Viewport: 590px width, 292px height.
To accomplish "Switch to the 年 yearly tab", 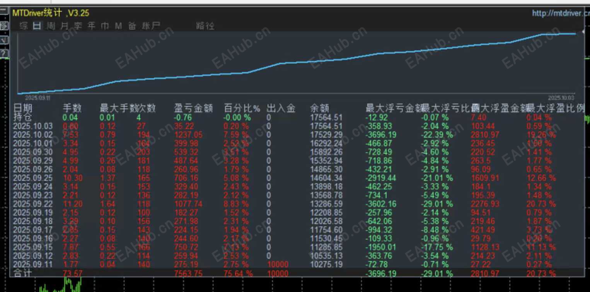I will [92, 26].
